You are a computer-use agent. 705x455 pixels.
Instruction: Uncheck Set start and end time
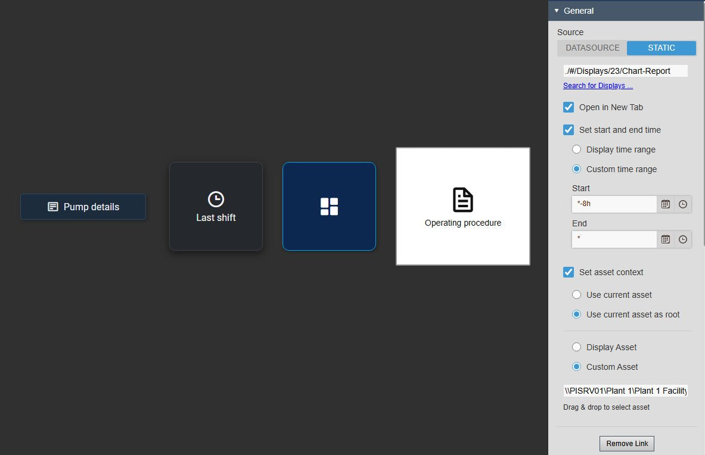pos(569,130)
